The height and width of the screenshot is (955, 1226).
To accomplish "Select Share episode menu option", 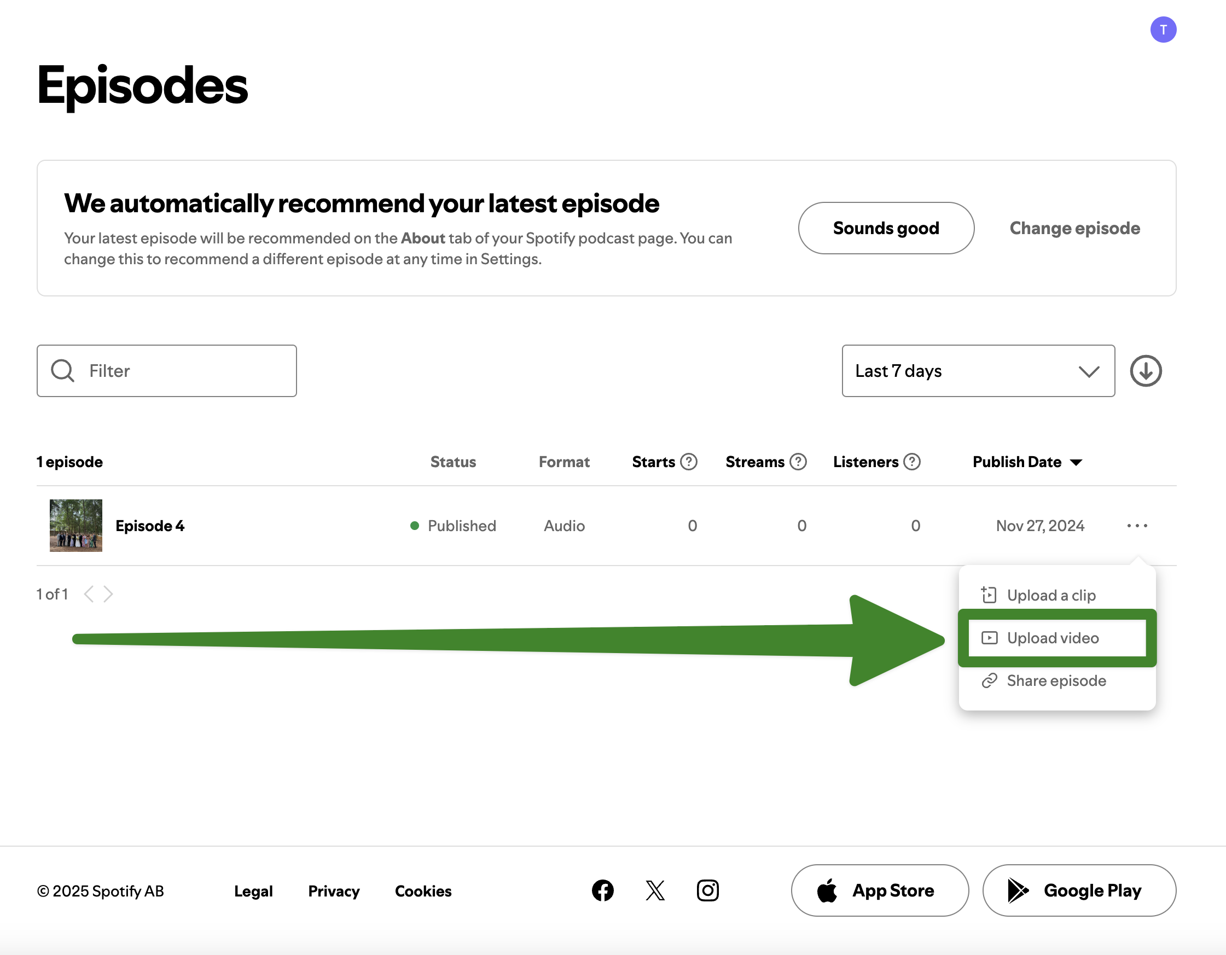I will [x=1056, y=680].
